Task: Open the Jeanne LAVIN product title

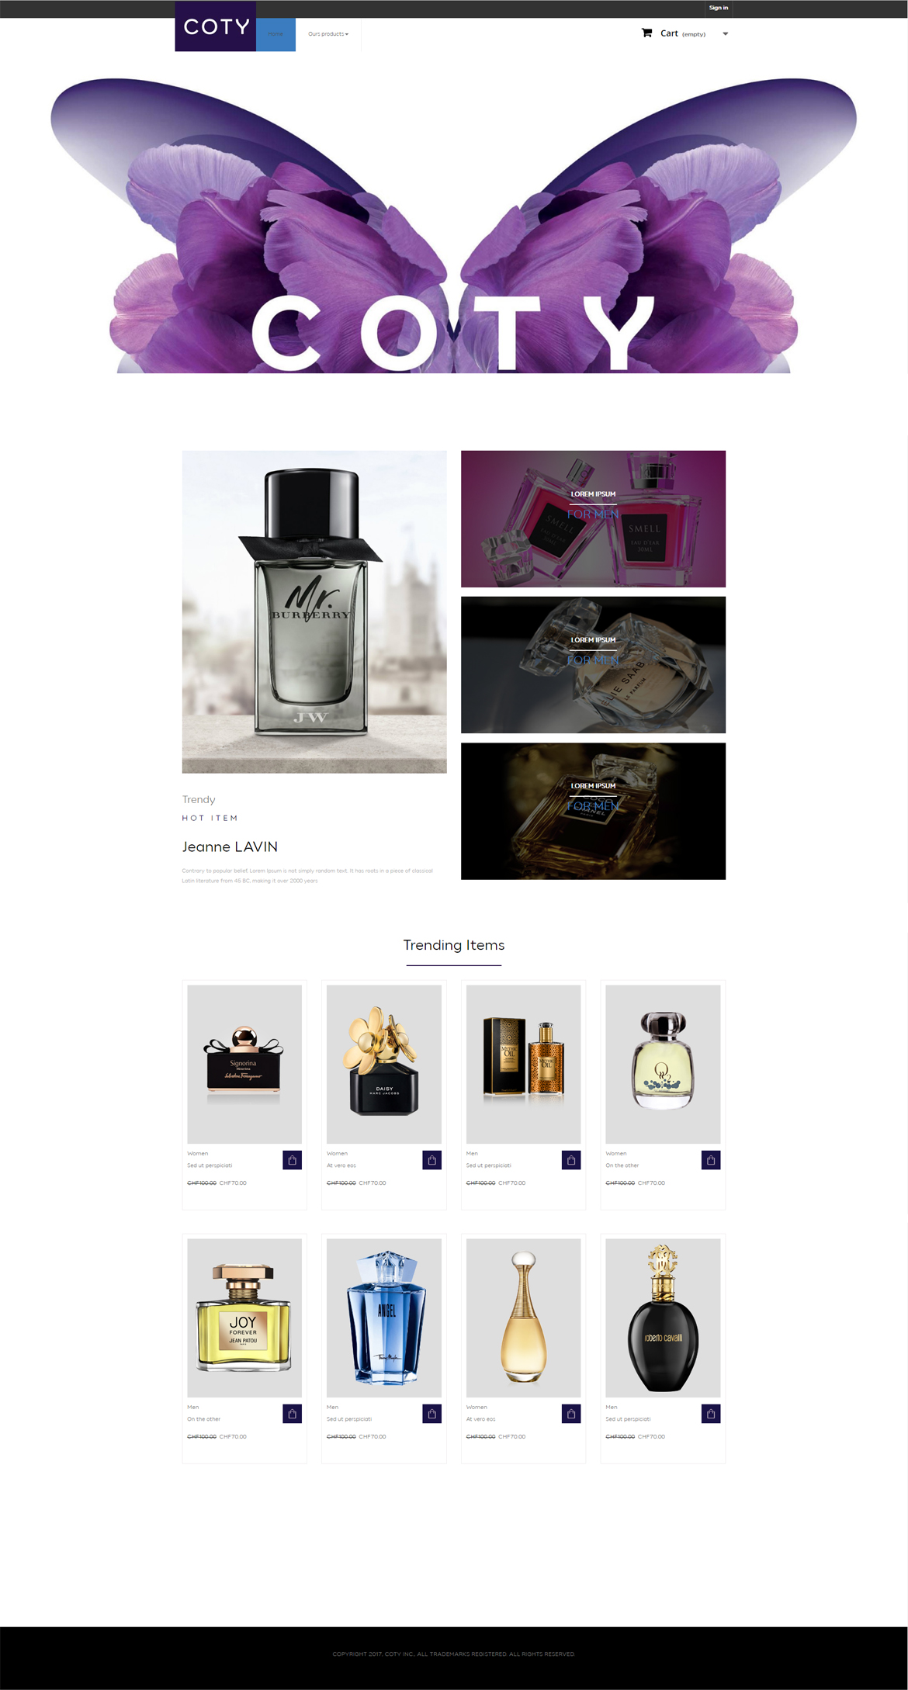Action: pos(230,847)
